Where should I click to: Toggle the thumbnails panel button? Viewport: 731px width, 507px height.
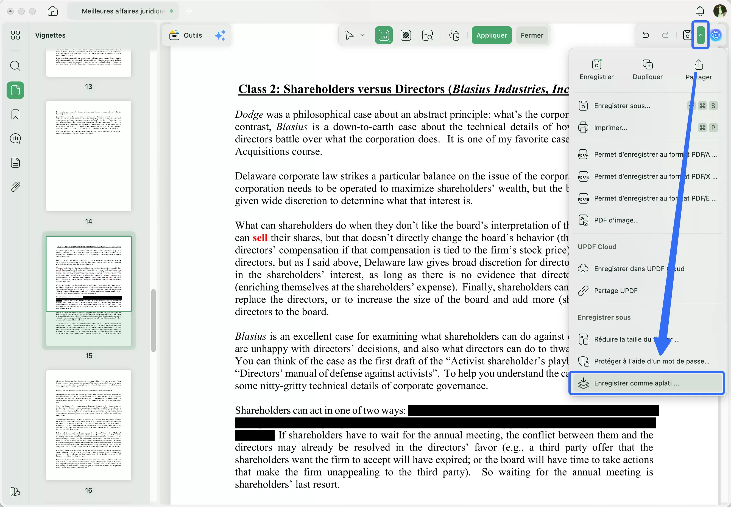pyautogui.click(x=15, y=90)
